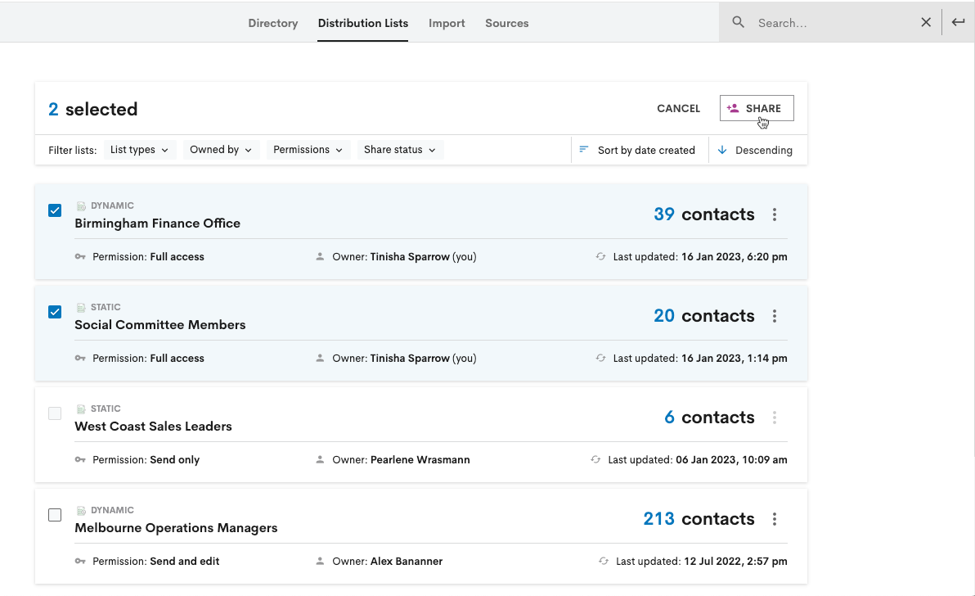Click 'Last updated: 12 Jul 2022, 2:57 pm'
This screenshot has width=975, height=596.
pos(702,561)
